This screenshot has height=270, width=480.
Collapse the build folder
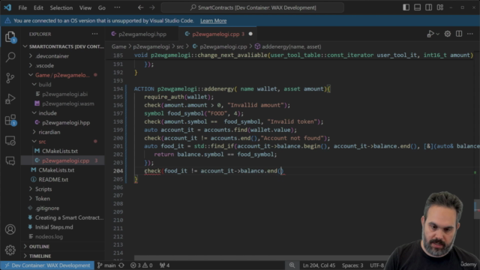point(45,85)
